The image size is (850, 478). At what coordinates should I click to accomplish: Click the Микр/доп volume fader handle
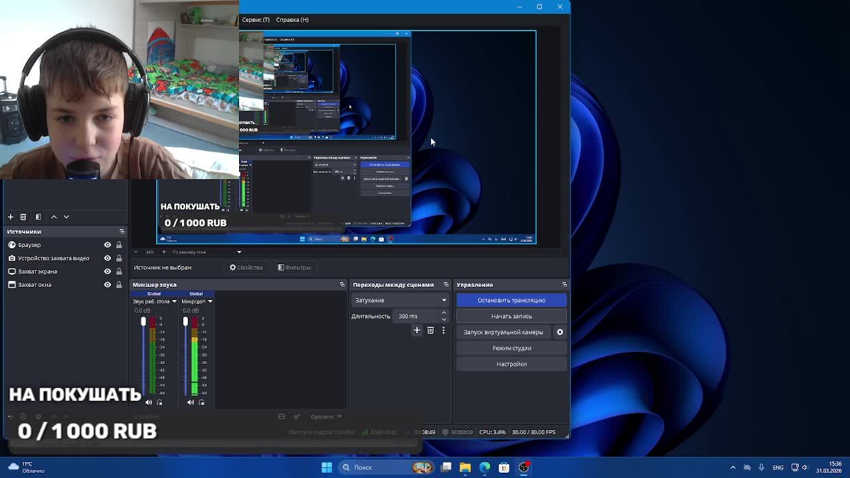point(185,322)
